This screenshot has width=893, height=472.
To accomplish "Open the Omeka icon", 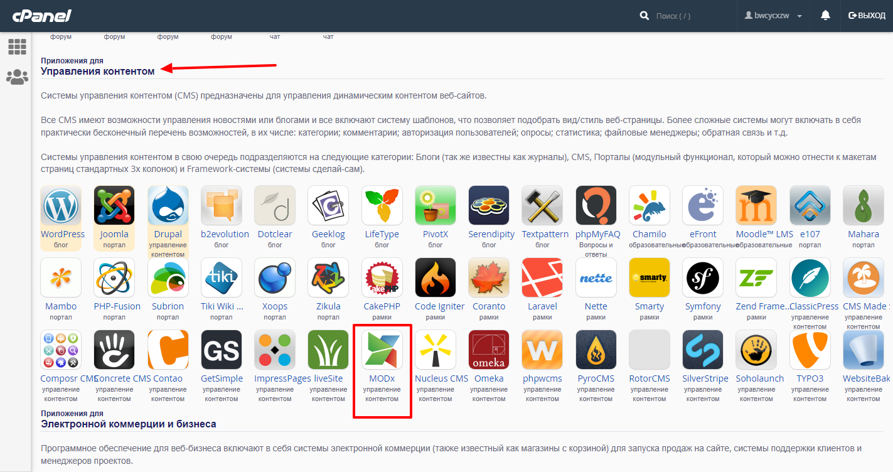I will (x=489, y=350).
